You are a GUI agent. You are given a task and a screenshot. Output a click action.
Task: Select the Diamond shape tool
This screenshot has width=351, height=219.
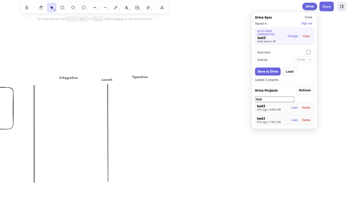[x=73, y=8]
